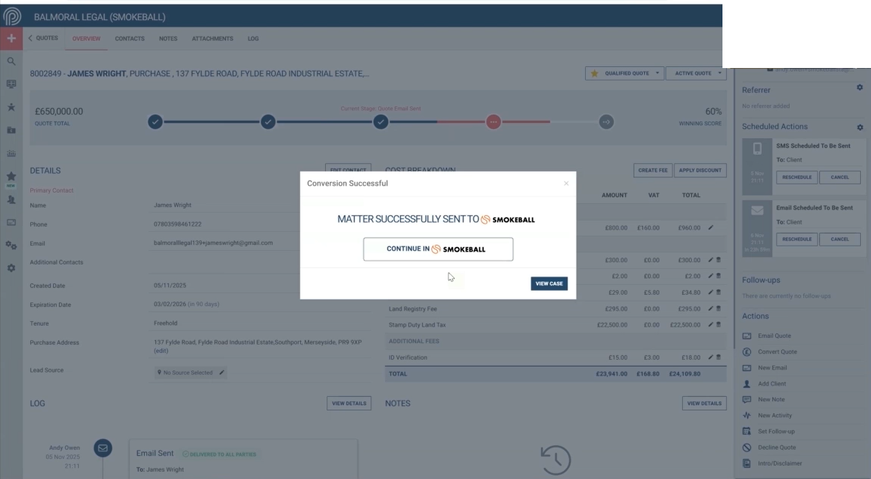Click the red plus add icon

pyautogui.click(x=11, y=38)
